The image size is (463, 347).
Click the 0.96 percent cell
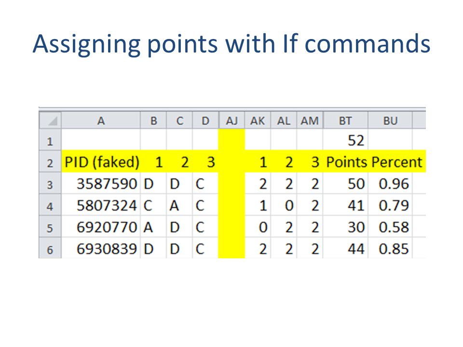coord(390,184)
